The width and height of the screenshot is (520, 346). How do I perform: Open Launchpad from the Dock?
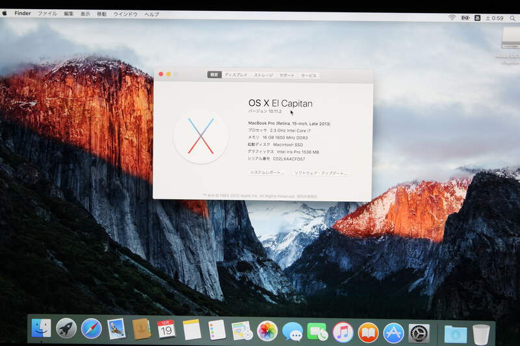coord(66,329)
